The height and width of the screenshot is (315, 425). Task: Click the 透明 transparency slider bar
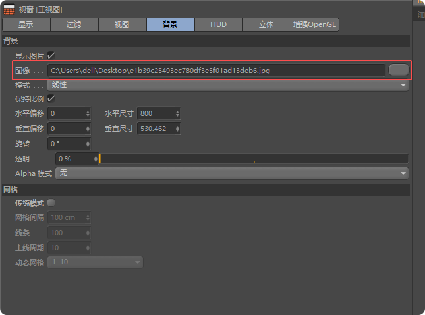(254, 159)
